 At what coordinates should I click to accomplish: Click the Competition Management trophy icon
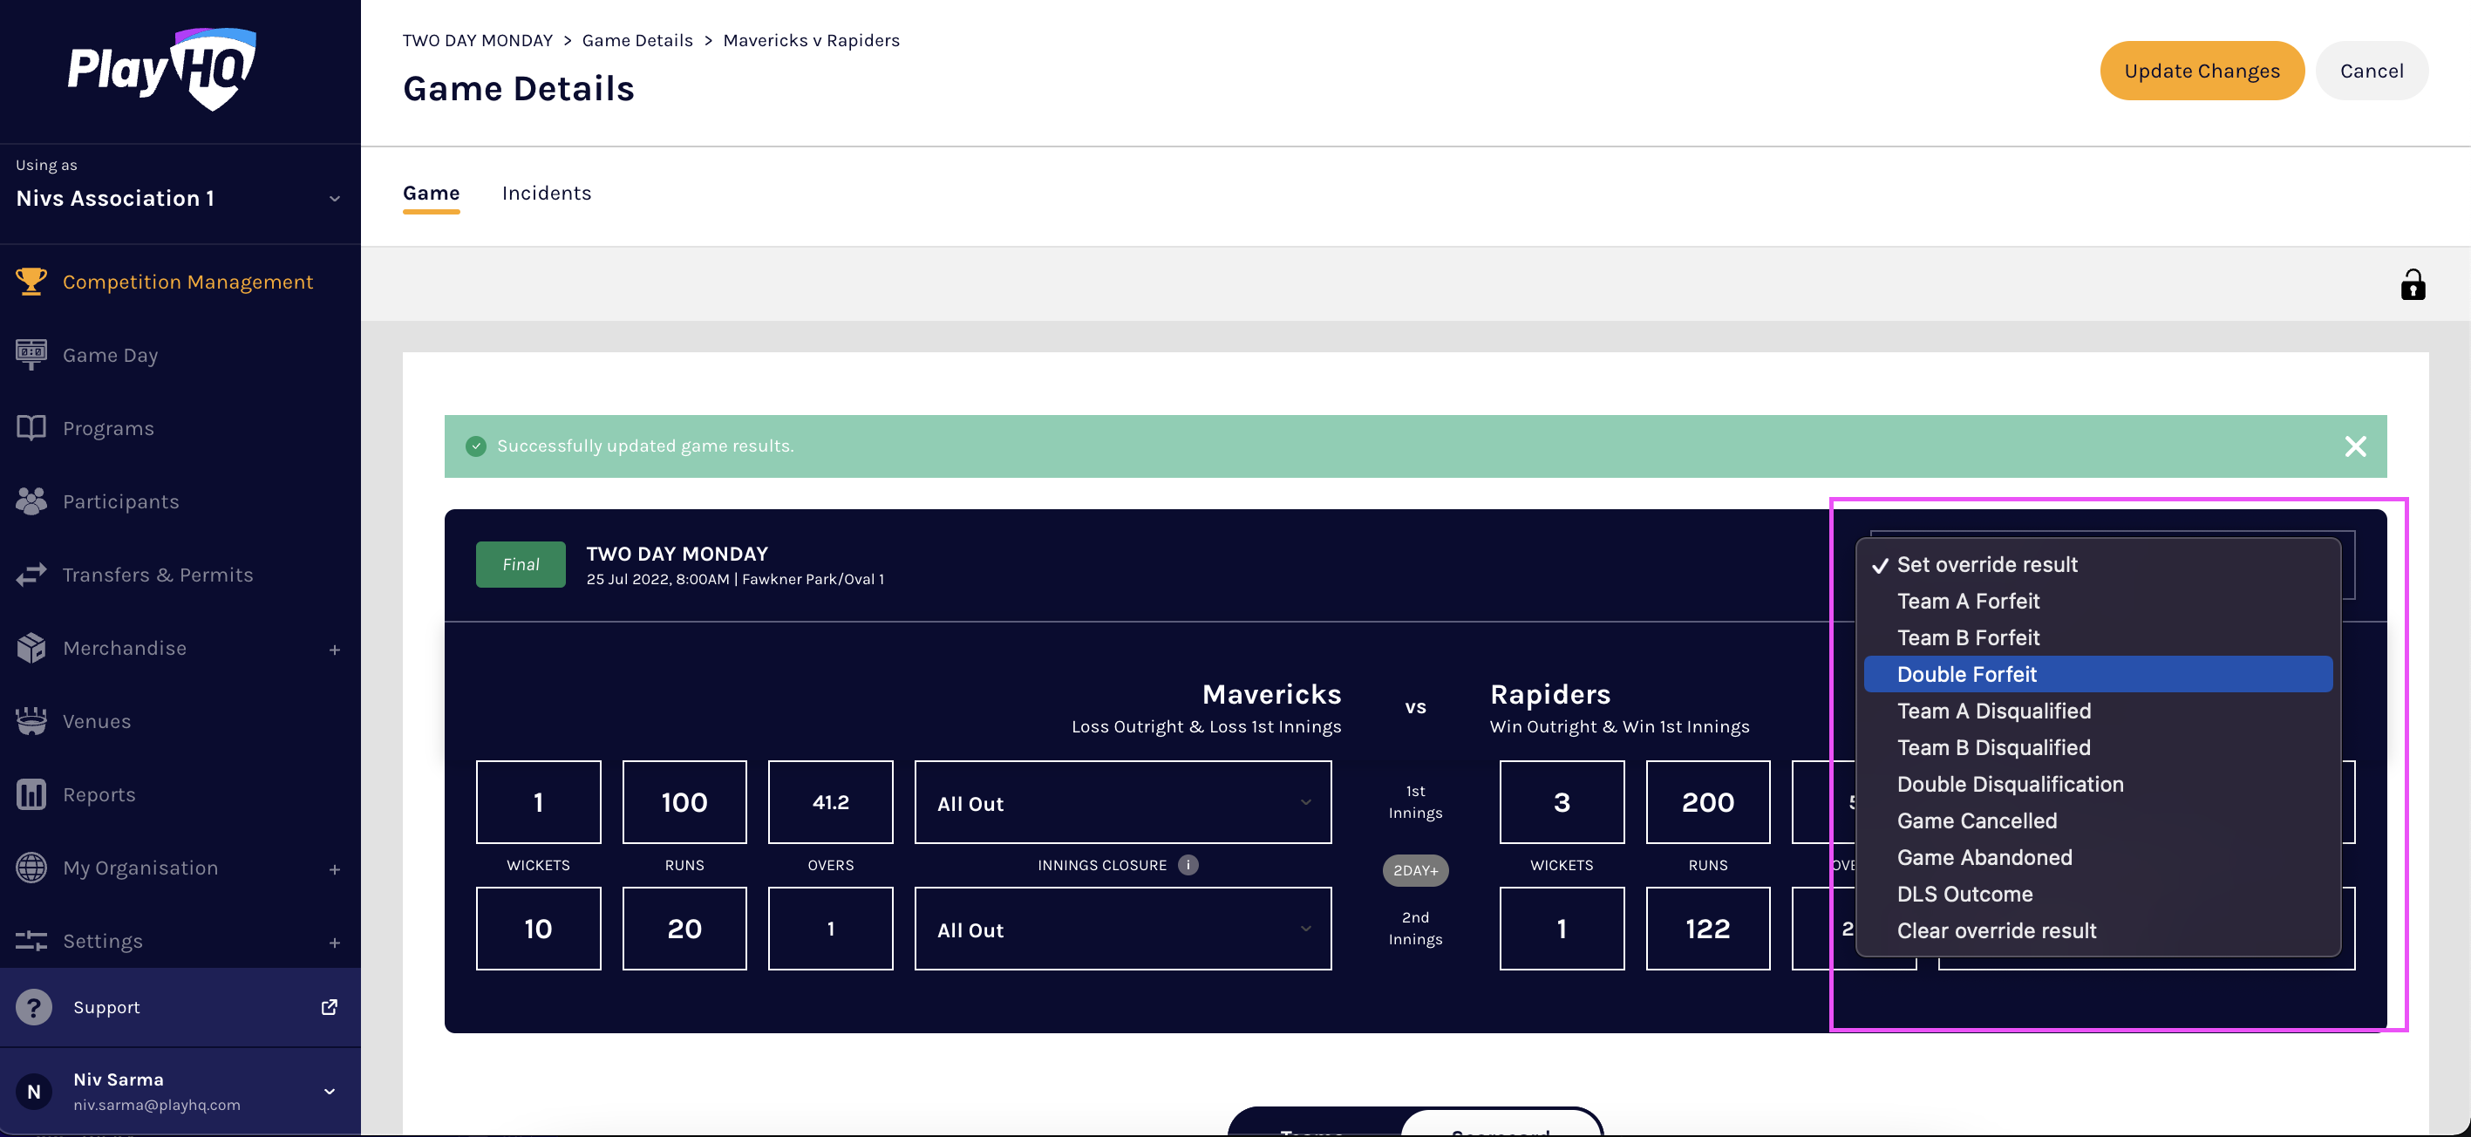point(31,281)
